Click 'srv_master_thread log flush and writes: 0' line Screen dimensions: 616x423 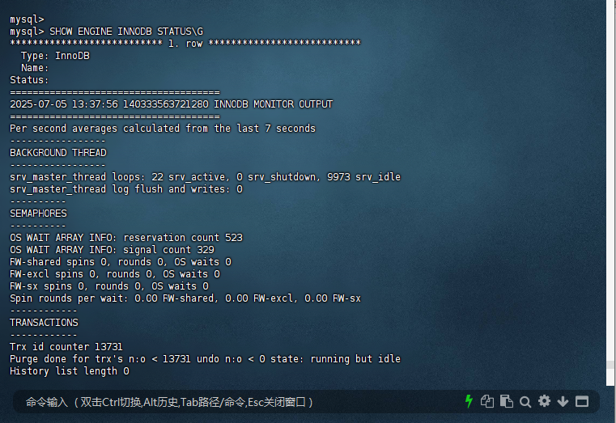126,189
